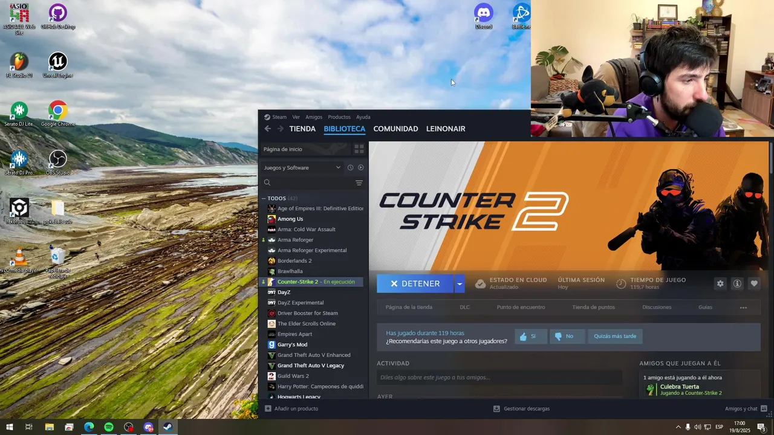
Task: Select Serato DJ Lite desktop icon
Action: pos(19,114)
